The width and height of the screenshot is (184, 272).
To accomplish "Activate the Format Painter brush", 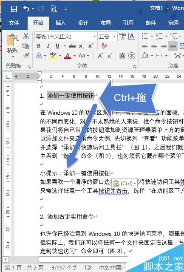I will tap(26, 55).
